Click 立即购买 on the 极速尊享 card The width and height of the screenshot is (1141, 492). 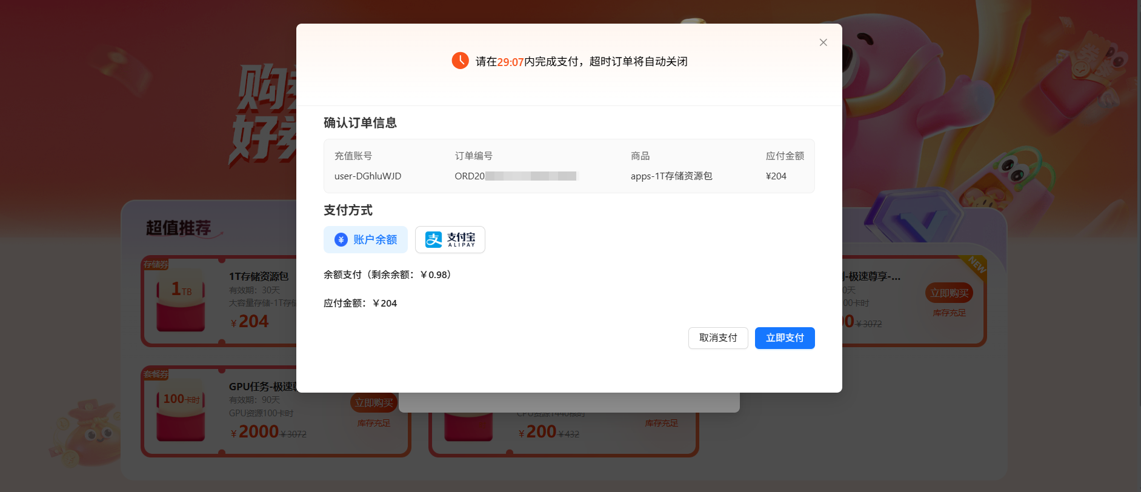point(949,293)
